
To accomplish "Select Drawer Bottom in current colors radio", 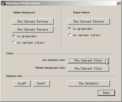I will pyautogui.click(x=70, y=35).
